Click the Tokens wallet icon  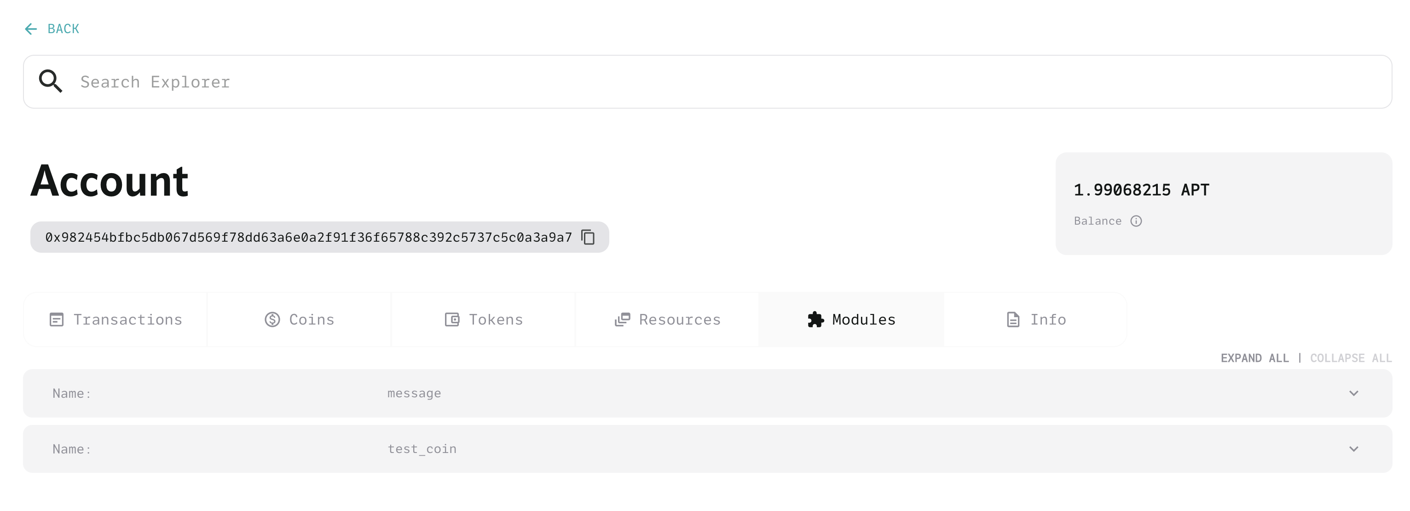[x=452, y=319]
